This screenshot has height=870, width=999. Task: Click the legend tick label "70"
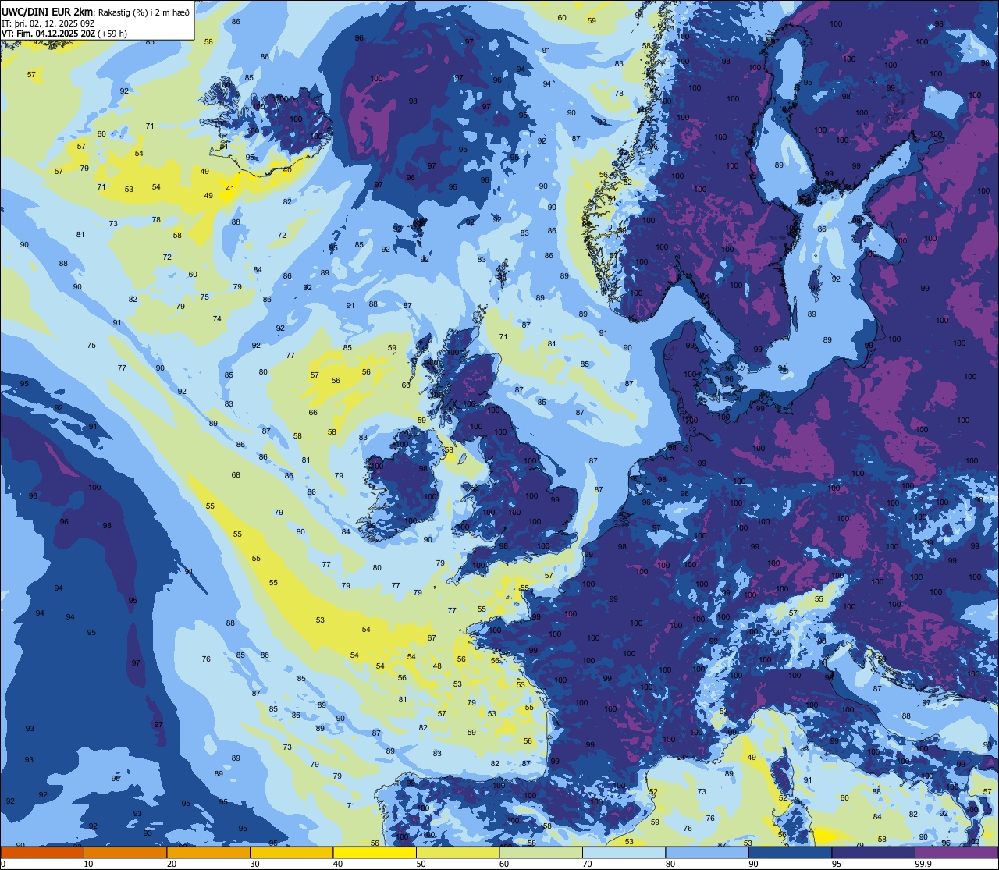pos(587,864)
